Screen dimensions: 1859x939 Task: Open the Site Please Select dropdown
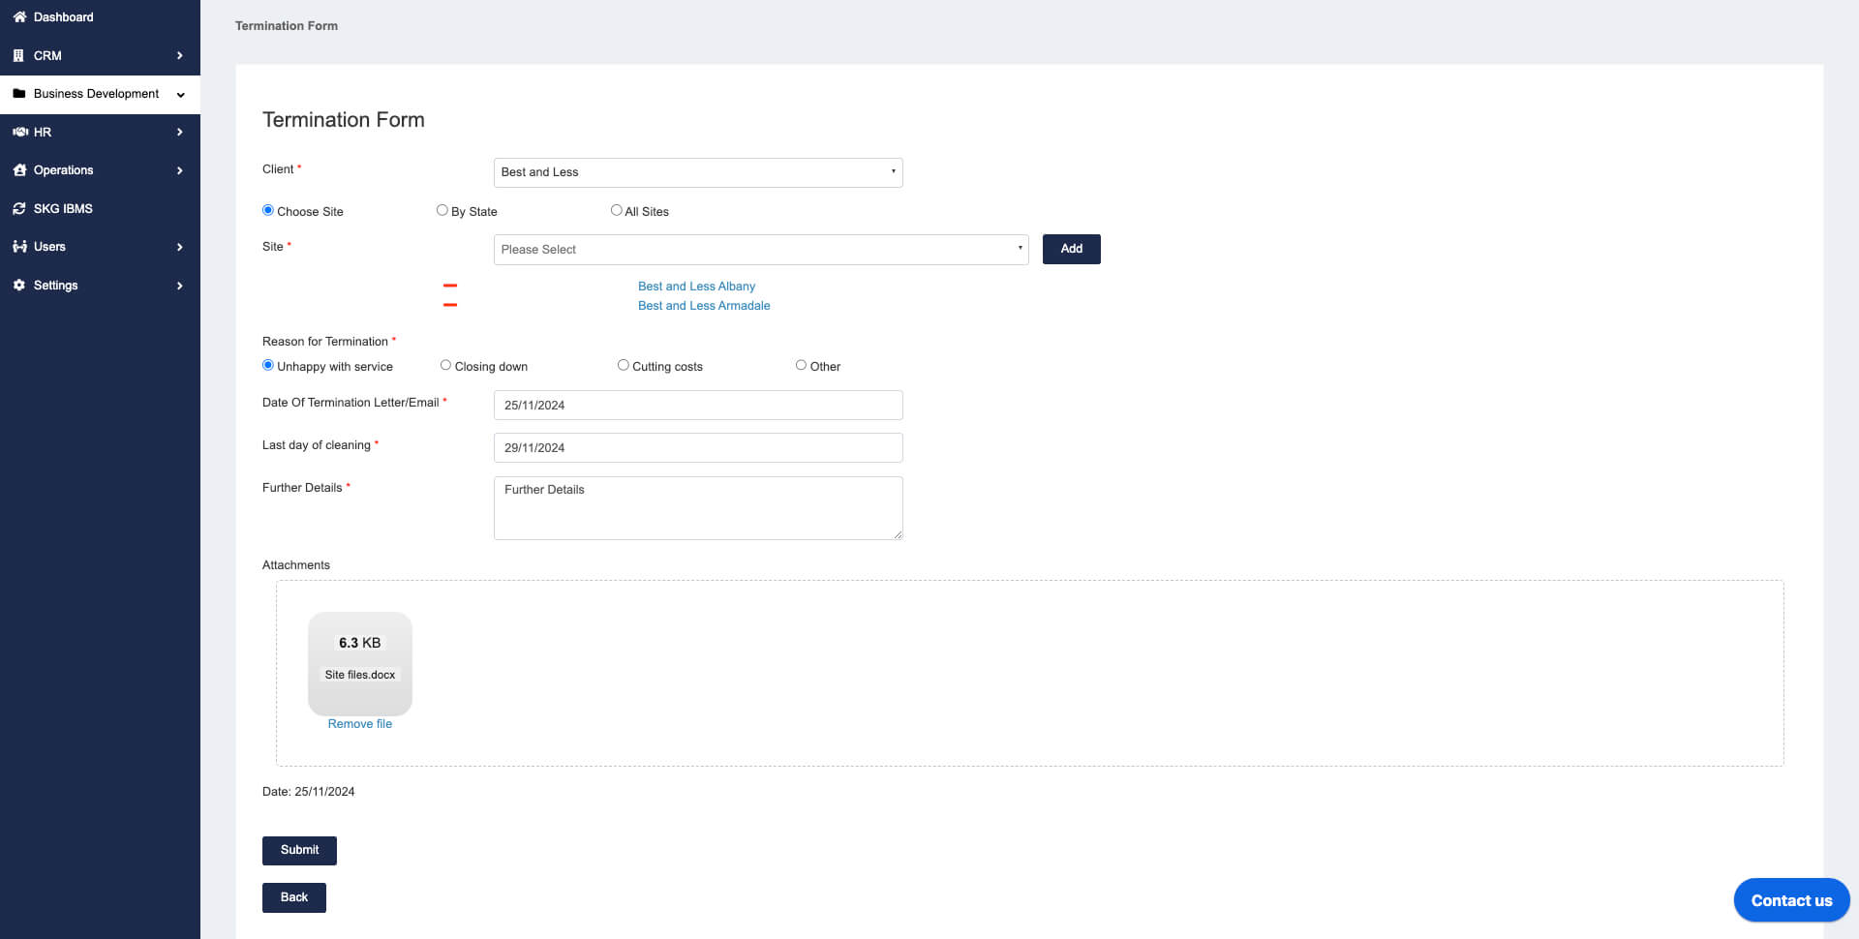(x=761, y=250)
